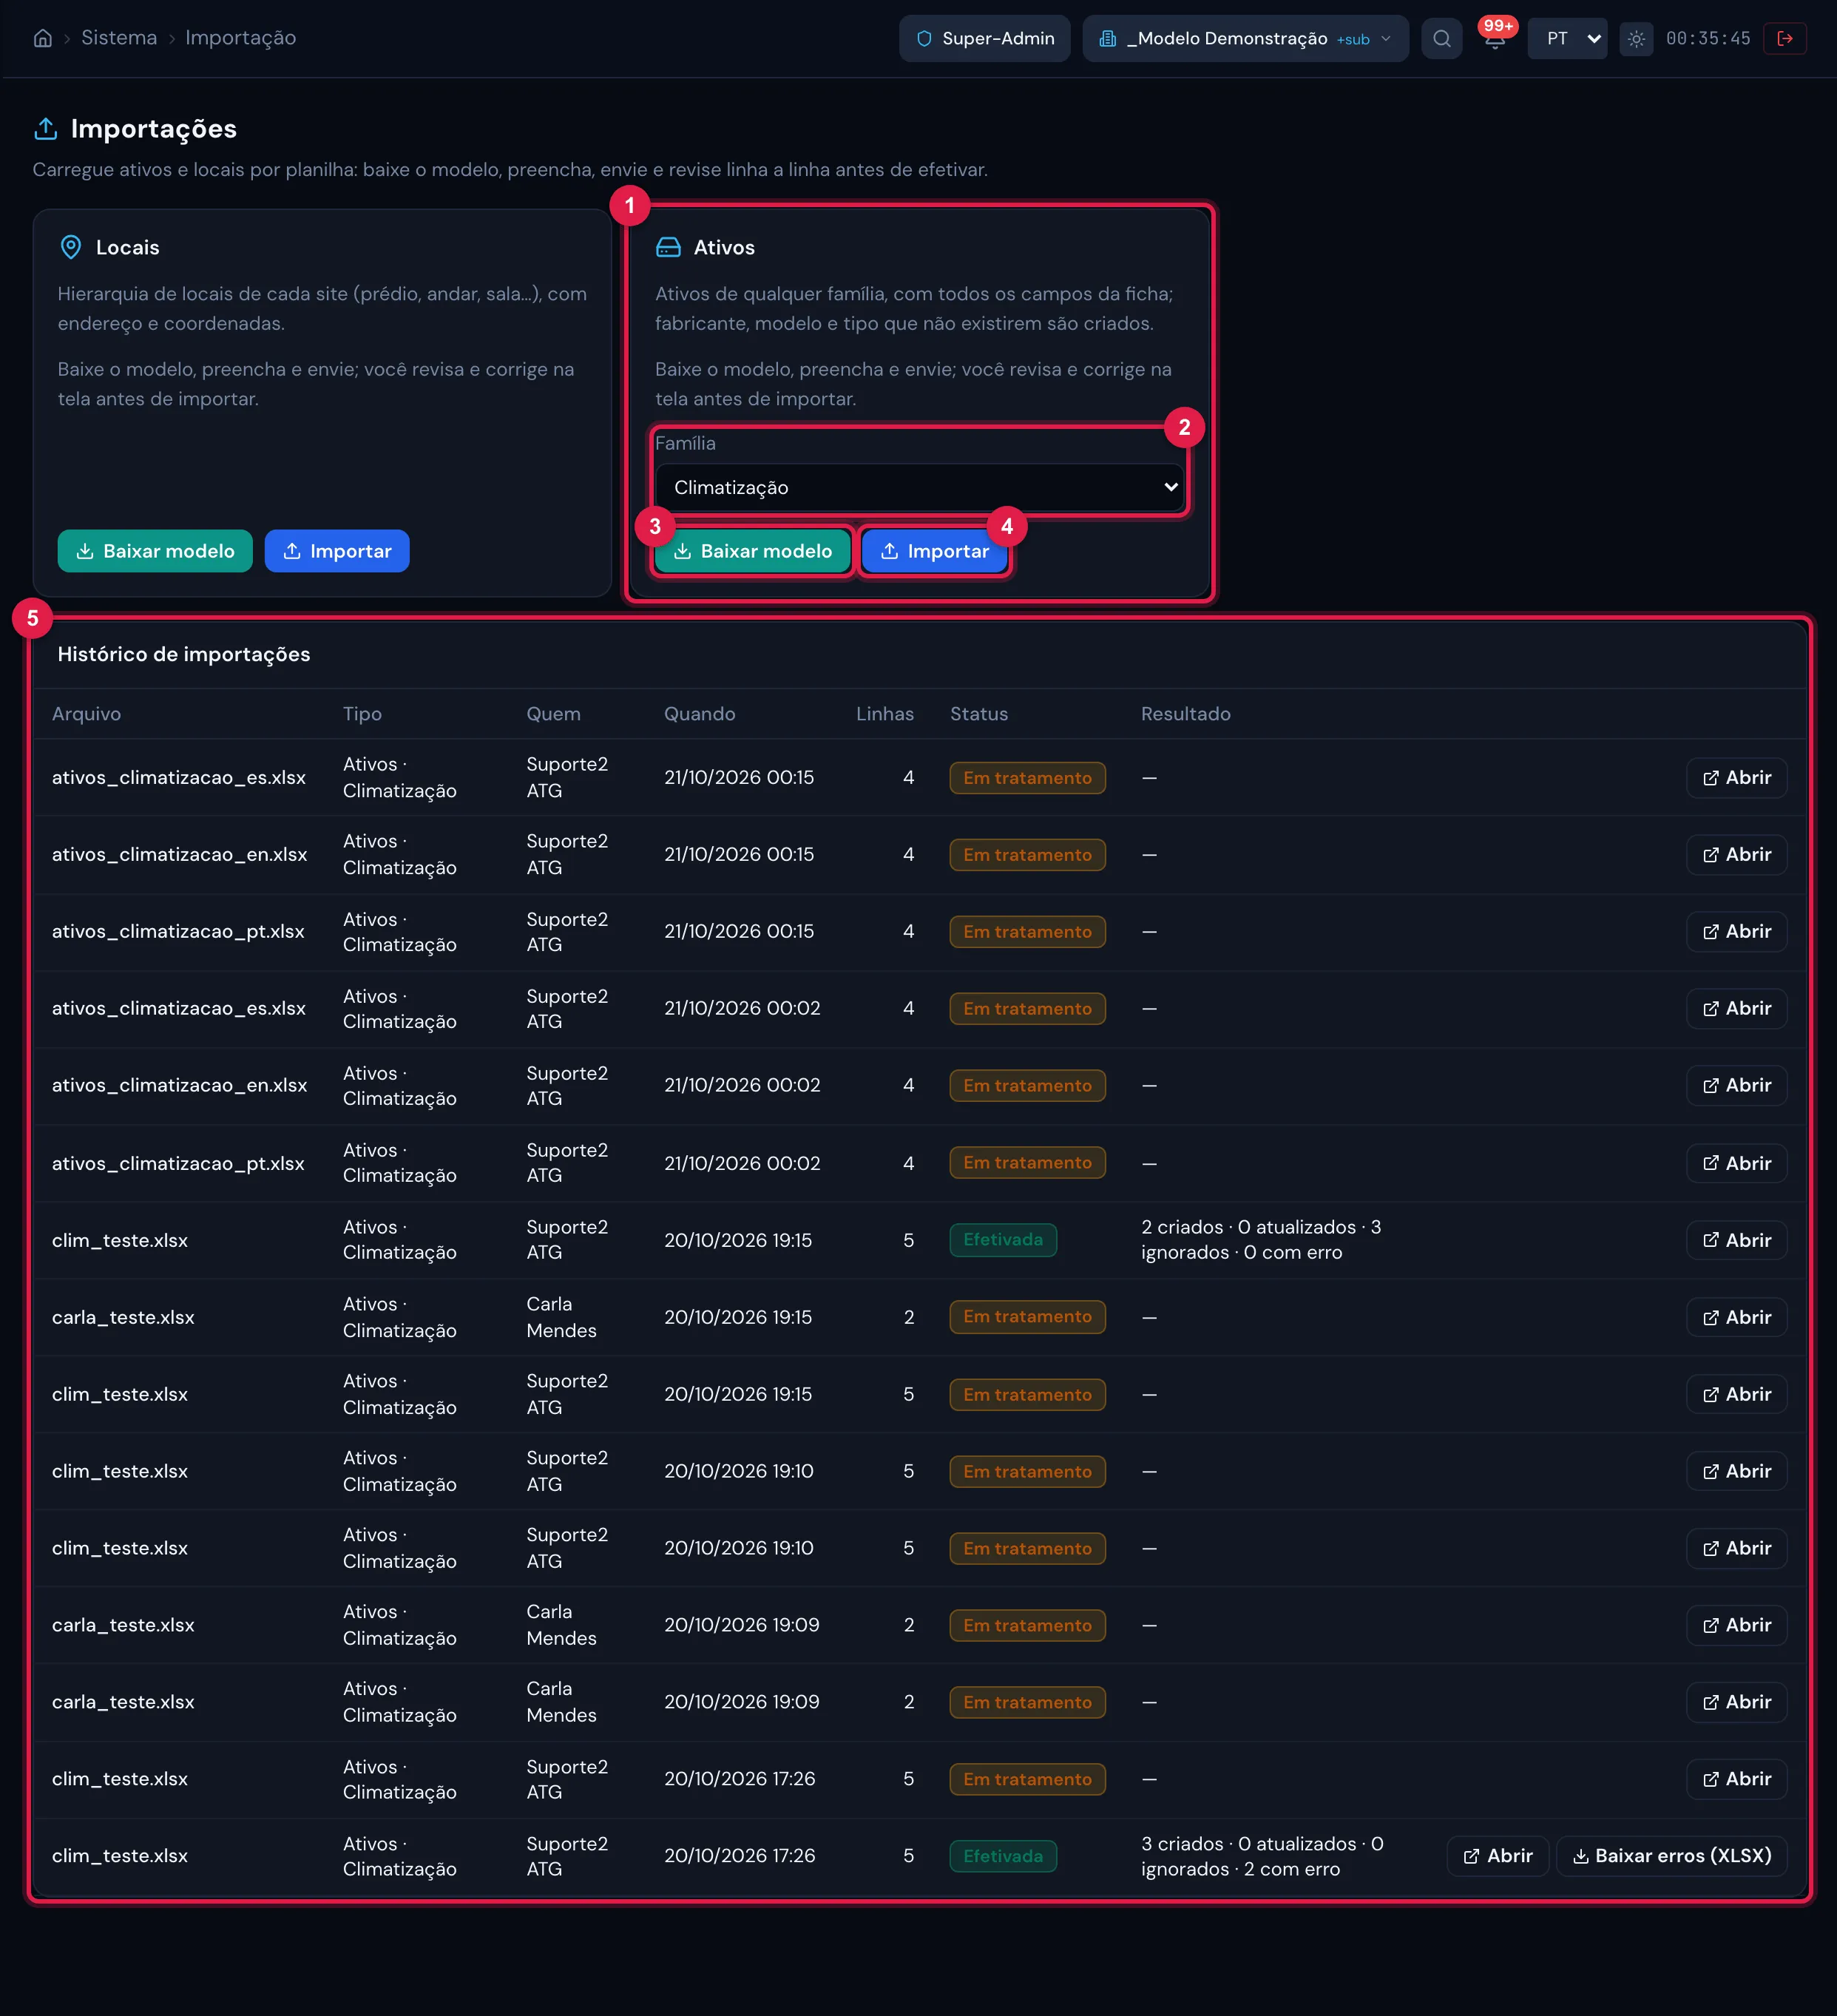The height and width of the screenshot is (2016, 1837).
Task: Click Importar in the Ativos card
Action: pyautogui.click(x=934, y=551)
